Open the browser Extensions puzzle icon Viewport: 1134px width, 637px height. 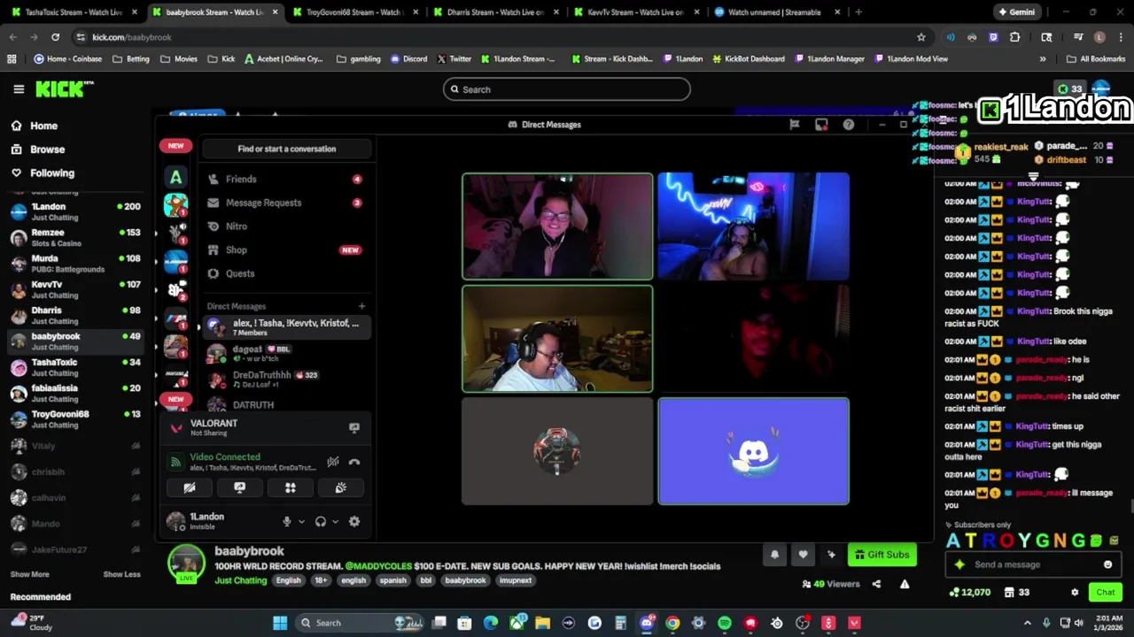click(1014, 37)
